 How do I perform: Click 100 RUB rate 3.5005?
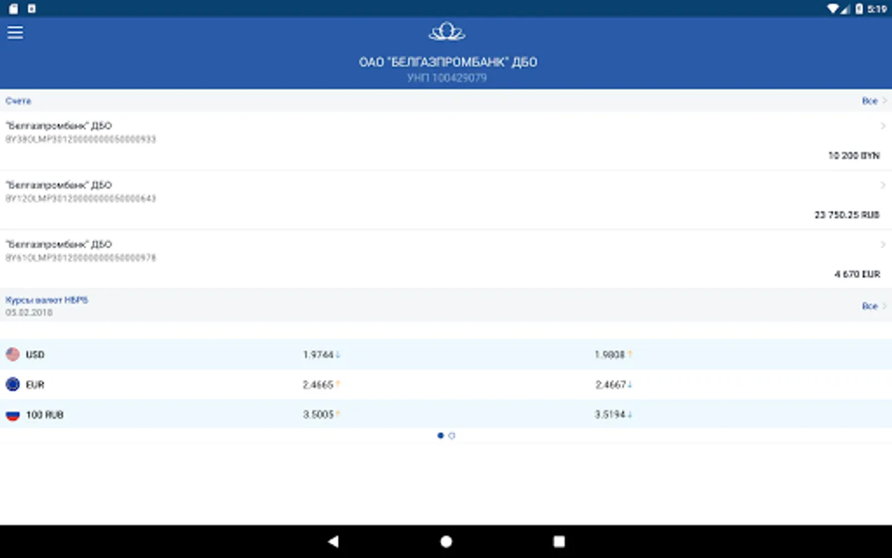pyautogui.click(x=318, y=415)
